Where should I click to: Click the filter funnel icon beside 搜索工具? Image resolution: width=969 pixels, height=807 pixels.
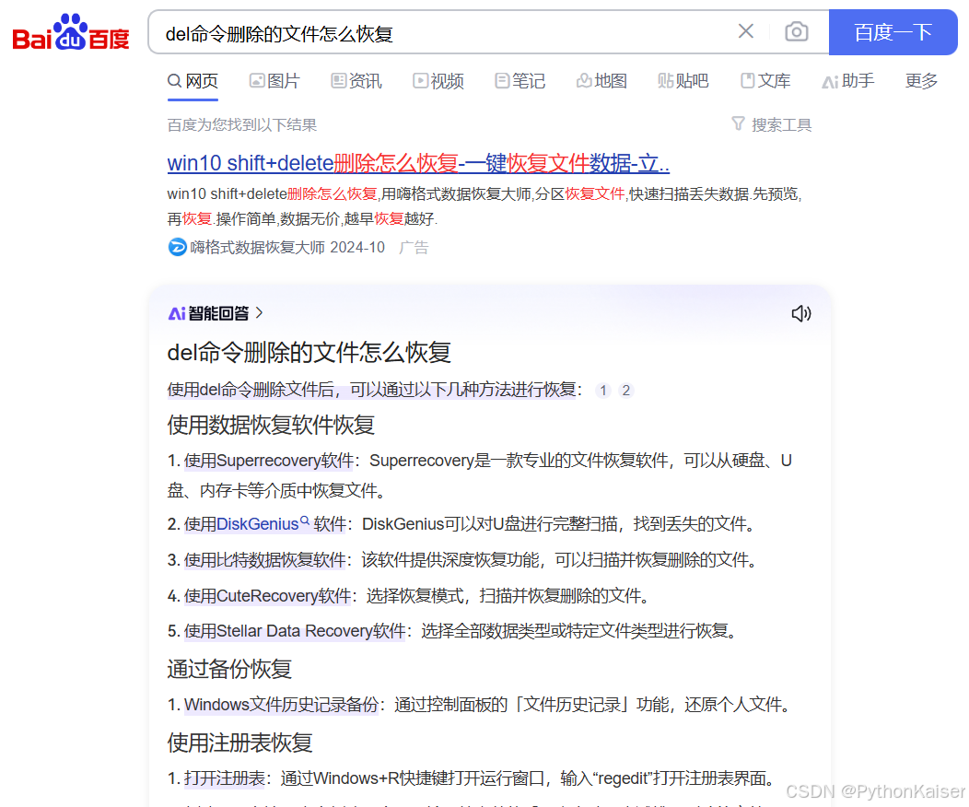point(738,123)
